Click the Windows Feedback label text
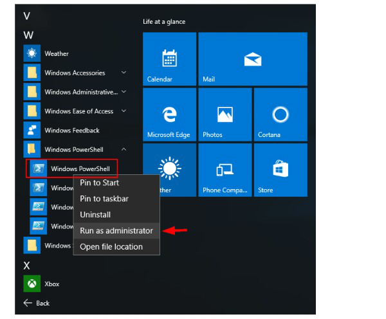The image size is (386, 319). pos(72,130)
